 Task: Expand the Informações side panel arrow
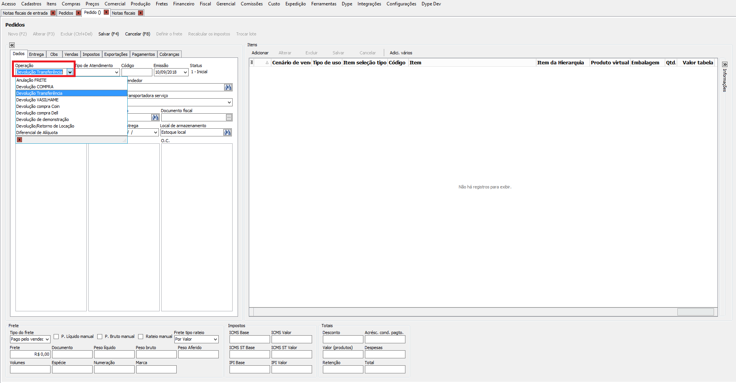(x=725, y=65)
